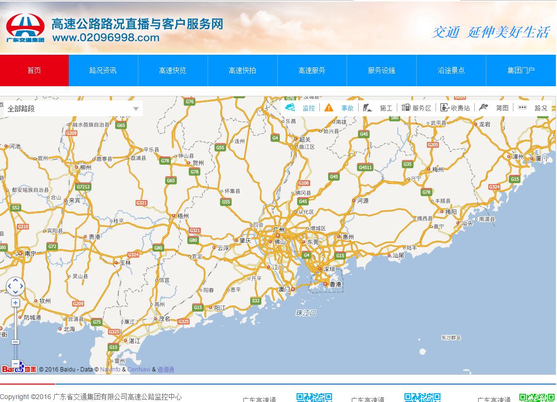
Task: Click the 北海 city label
Action: pyautogui.click(x=69, y=329)
